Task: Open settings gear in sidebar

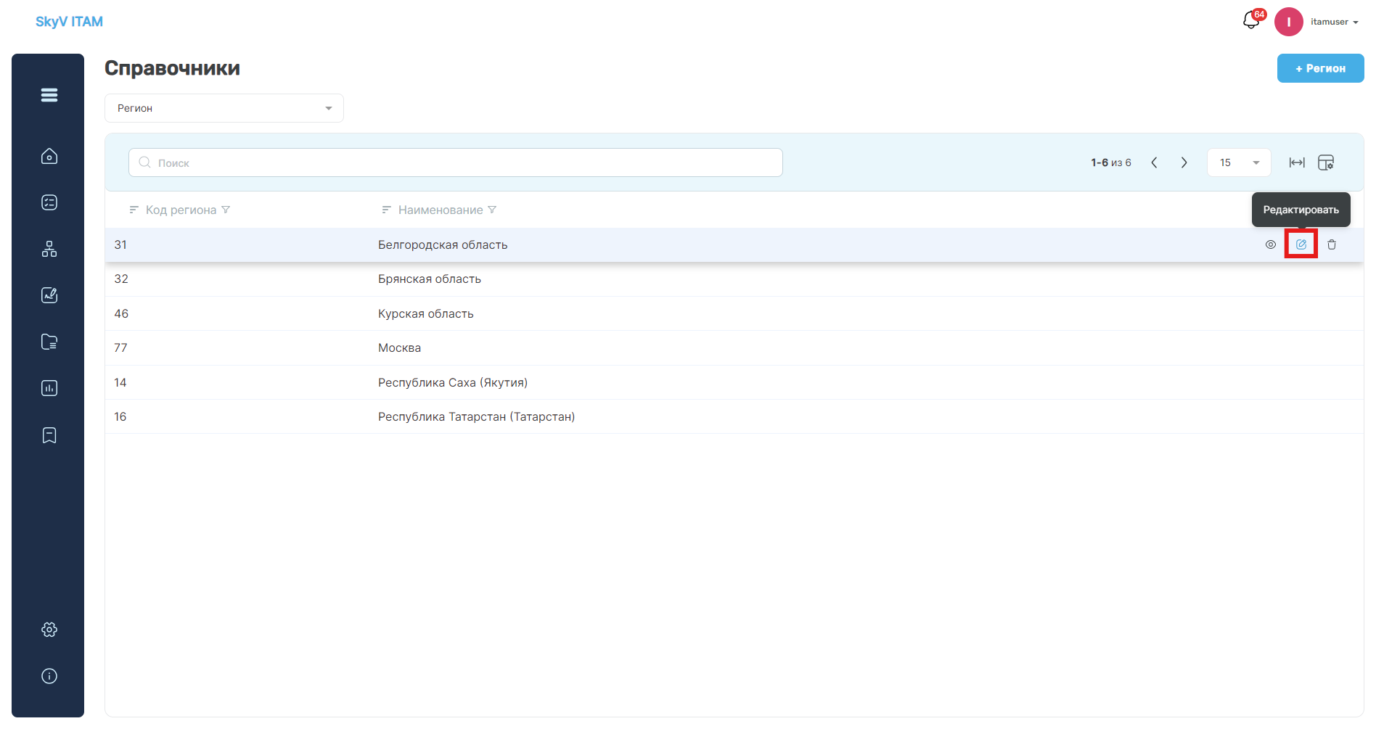Action: click(49, 630)
